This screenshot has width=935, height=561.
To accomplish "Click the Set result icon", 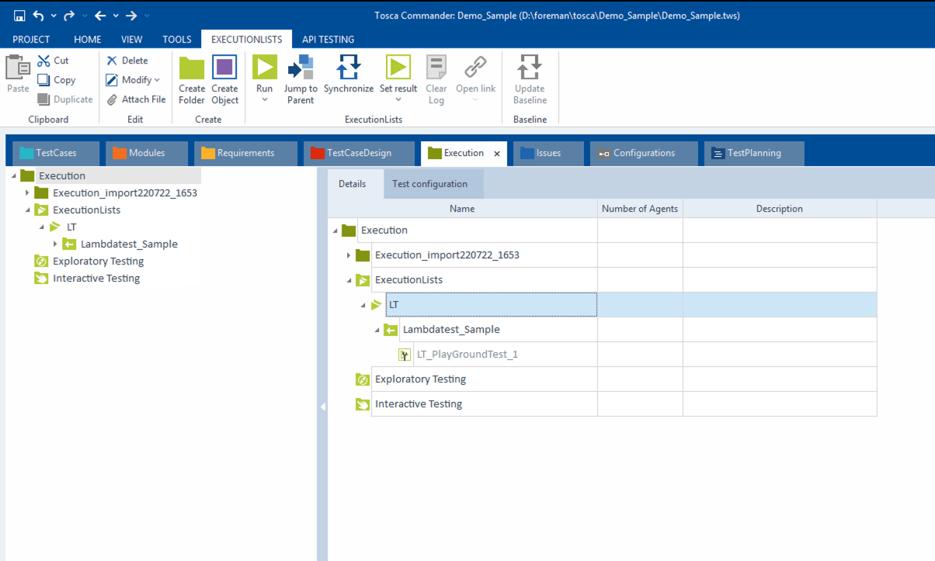I will click(398, 68).
